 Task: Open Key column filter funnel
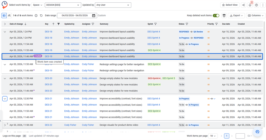point(59,24)
